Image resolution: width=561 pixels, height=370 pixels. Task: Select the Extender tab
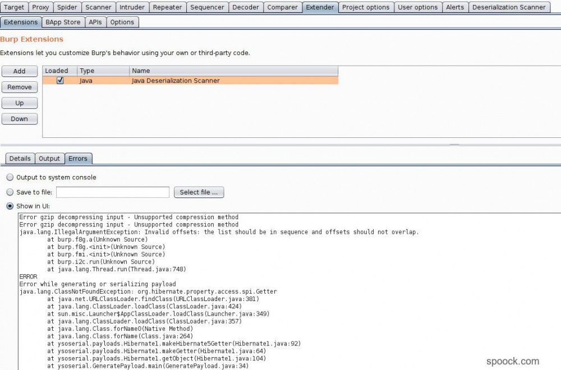coord(320,7)
